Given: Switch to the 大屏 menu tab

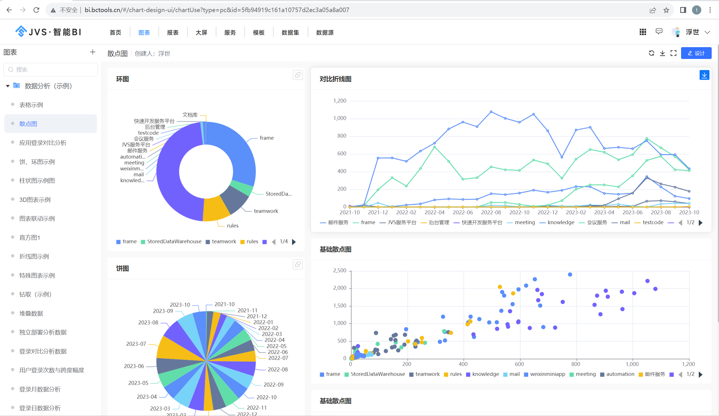Looking at the screenshot, I should (201, 33).
